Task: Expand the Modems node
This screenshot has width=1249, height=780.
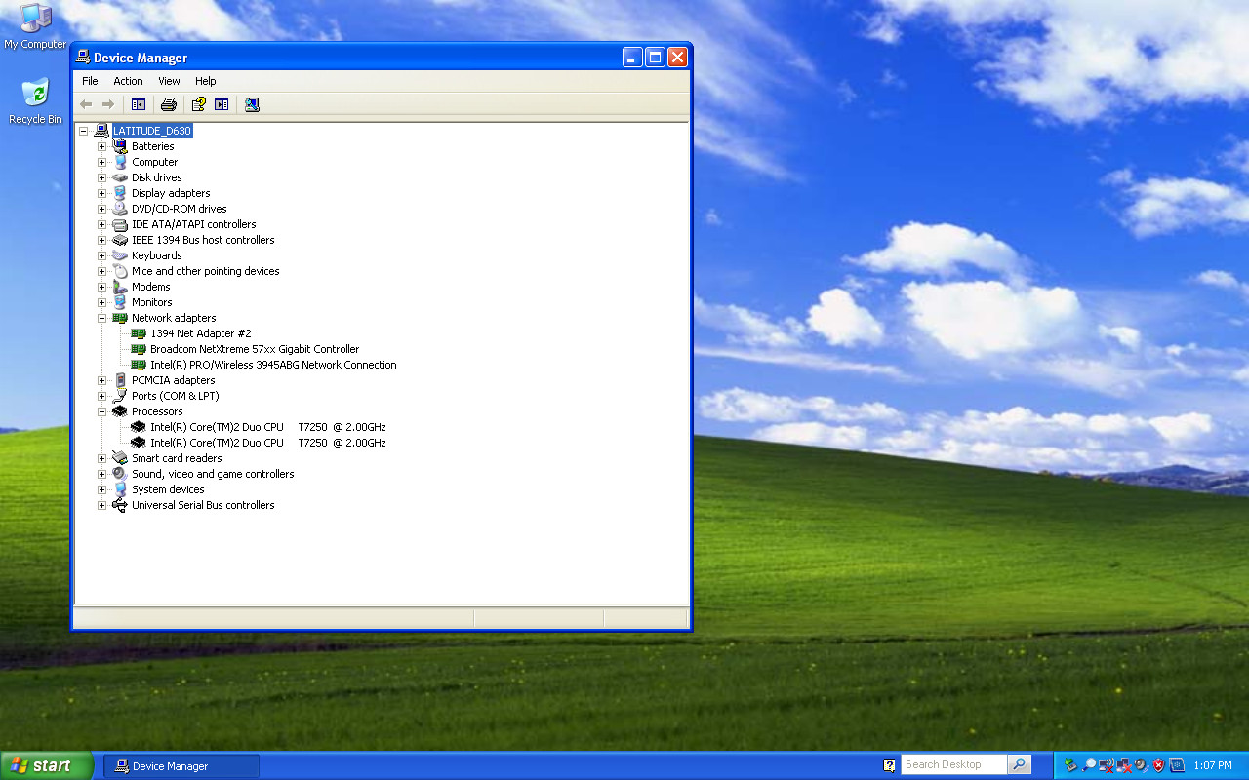Action: [101, 287]
